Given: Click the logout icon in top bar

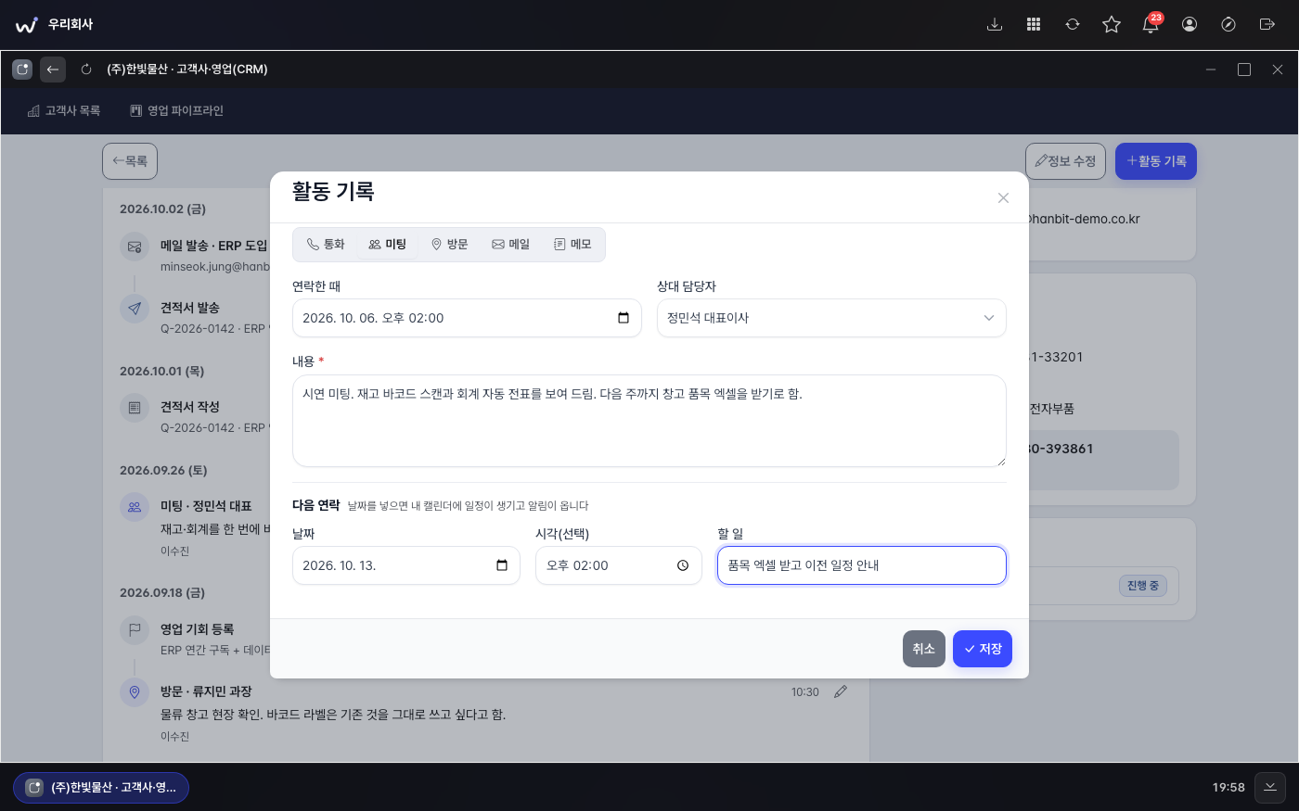Looking at the screenshot, I should tap(1267, 25).
